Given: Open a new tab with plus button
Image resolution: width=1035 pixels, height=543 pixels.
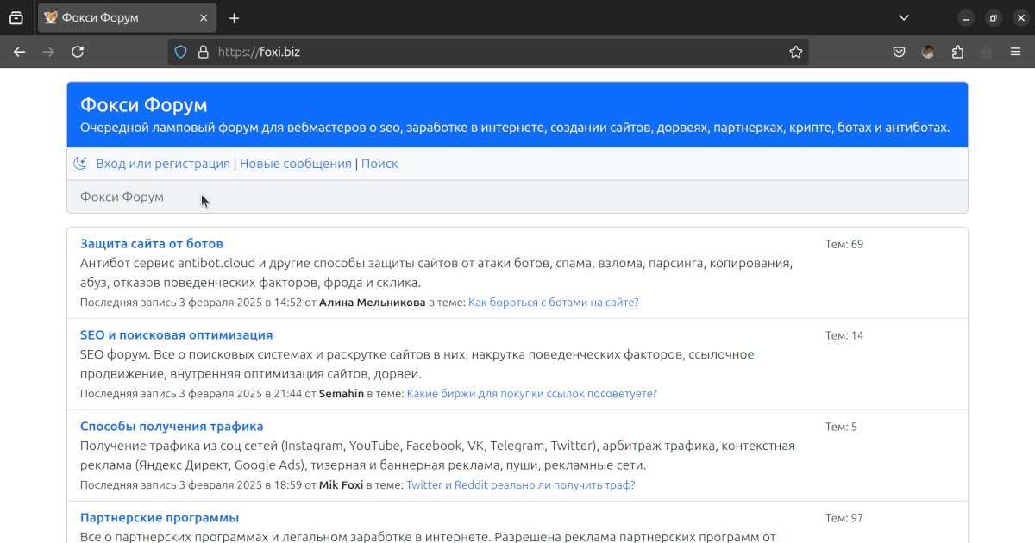Looking at the screenshot, I should [x=234, y=18].
